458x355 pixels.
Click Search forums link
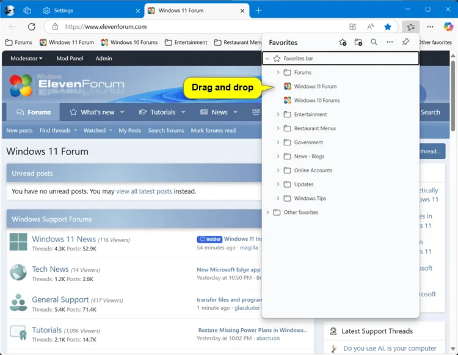pyautogui.click(x=166, y=130)
